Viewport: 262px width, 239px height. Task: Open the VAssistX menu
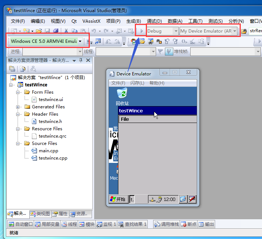pyautogui.click(x=91, y=21)
